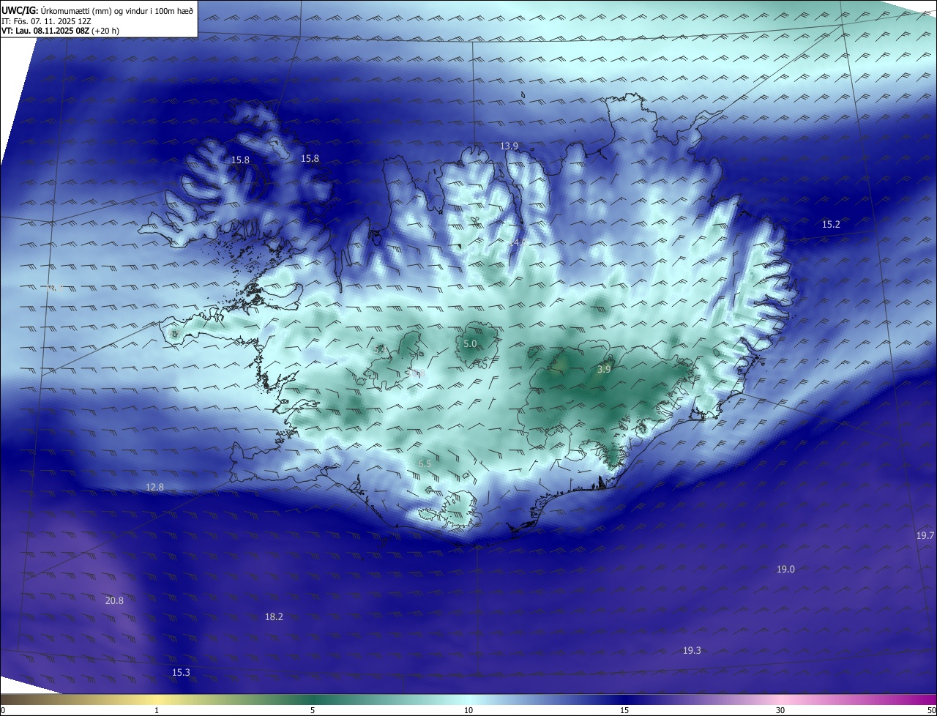This screenshot has width=937, height=716.
Task: Click the colorbar tick label 50
Action: pyautogui.click(x=931, y=710)
